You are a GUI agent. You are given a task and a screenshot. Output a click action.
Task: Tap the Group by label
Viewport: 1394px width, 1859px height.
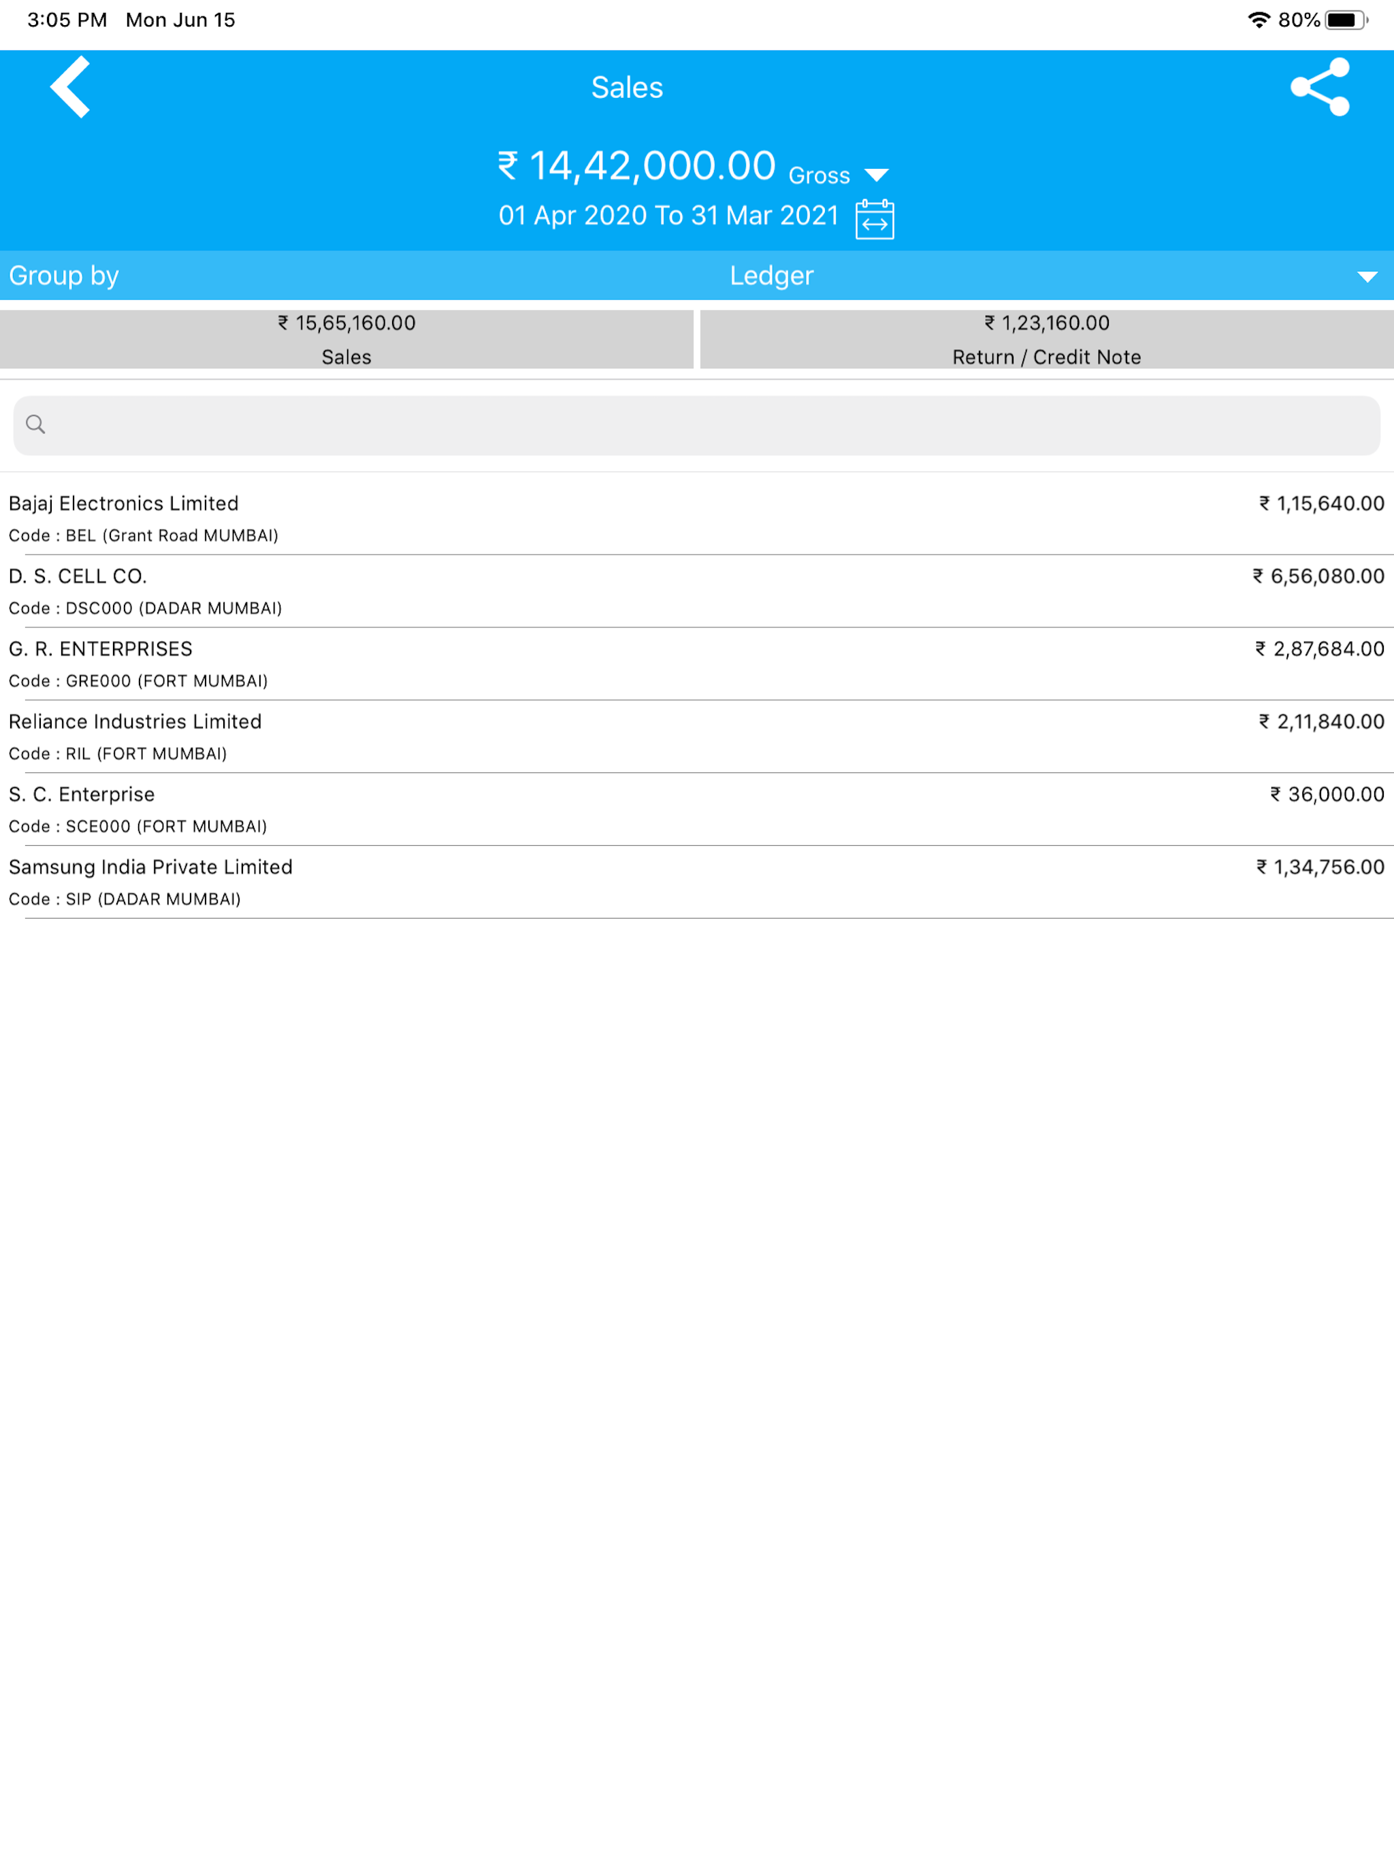click(x=64, y=276)
